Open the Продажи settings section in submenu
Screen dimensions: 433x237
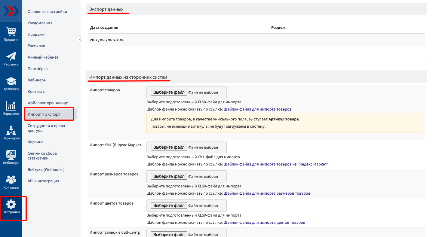point(36,35)
